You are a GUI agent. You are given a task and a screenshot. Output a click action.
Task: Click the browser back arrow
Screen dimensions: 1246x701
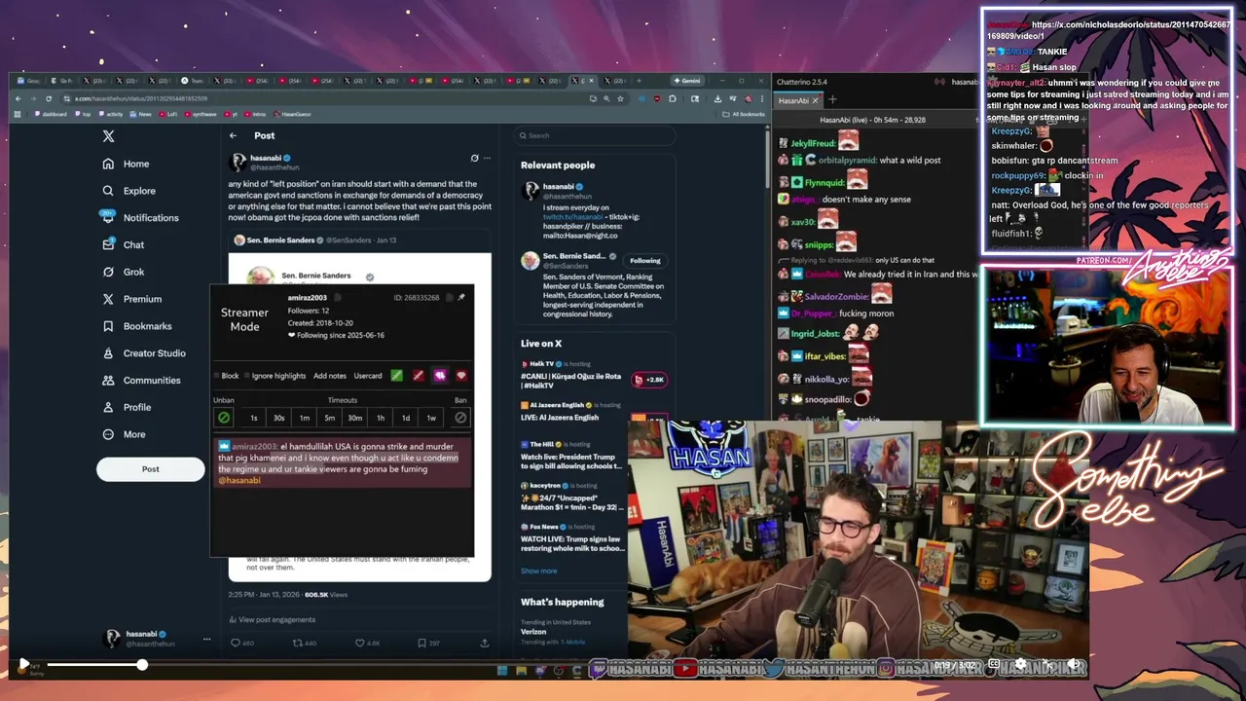point(19,98)
